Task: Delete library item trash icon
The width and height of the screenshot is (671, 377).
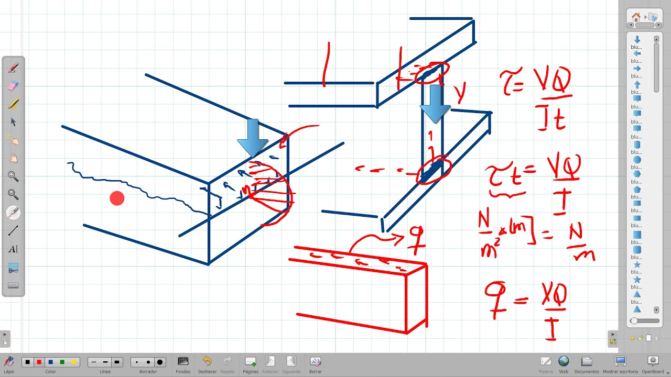Action: click(x=656, y=338)
